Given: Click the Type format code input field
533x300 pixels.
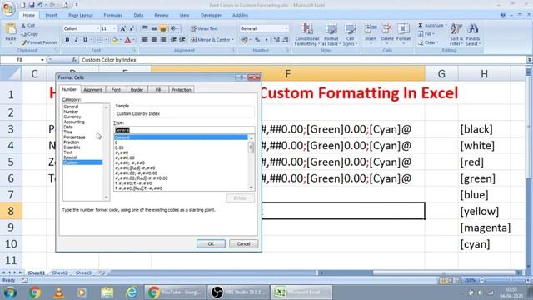Looking at the screenshot, I should pos(184,130).
